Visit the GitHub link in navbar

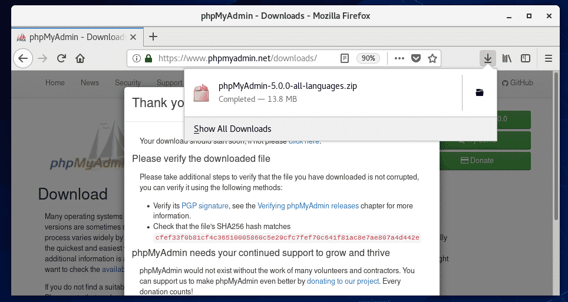(518, 83)
